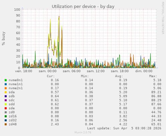
Task: Click zd32 average value 2.56
Action: point(123,120)
